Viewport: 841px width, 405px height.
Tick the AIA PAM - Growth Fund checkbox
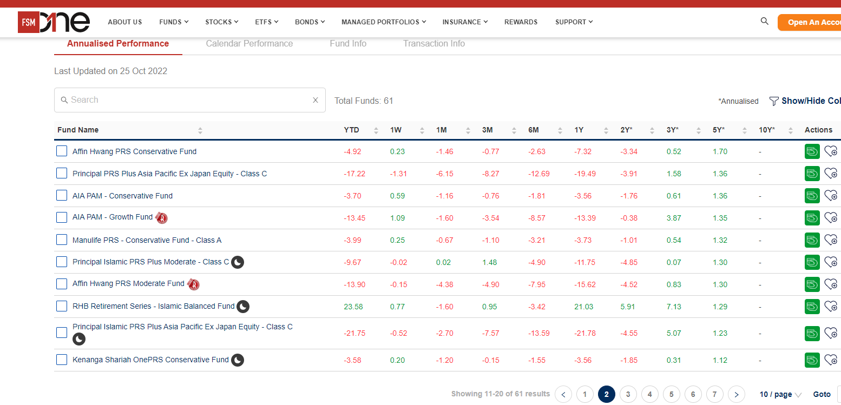62,217
